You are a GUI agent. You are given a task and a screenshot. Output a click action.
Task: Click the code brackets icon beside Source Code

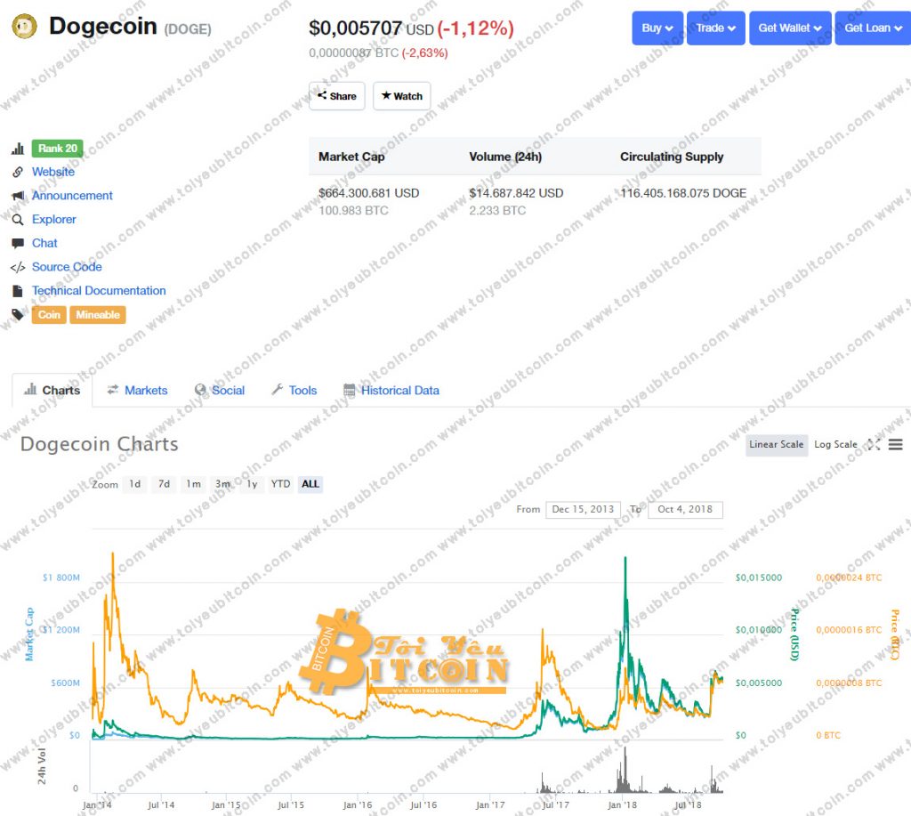pyautogui.click(x=18, y=267)
